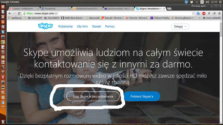Bookmark this page with the star icon
This screenshot has height=125, width=223.
193,13
